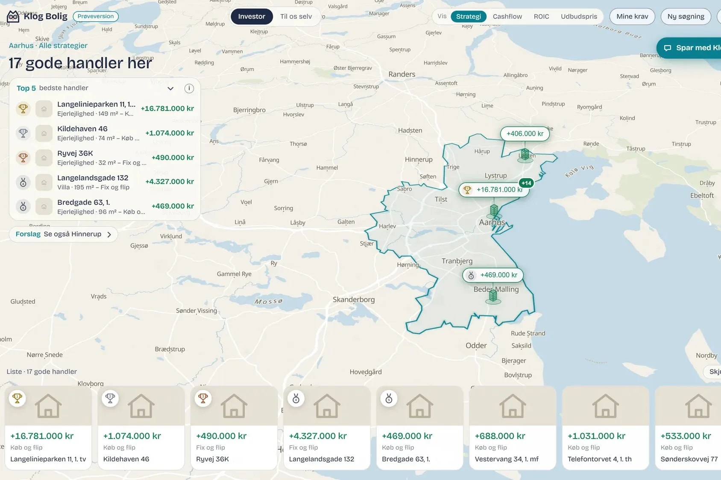721x480 pixels.
Task: Open the Sønderskovvej 77 listing card
Action: (688, 428)
